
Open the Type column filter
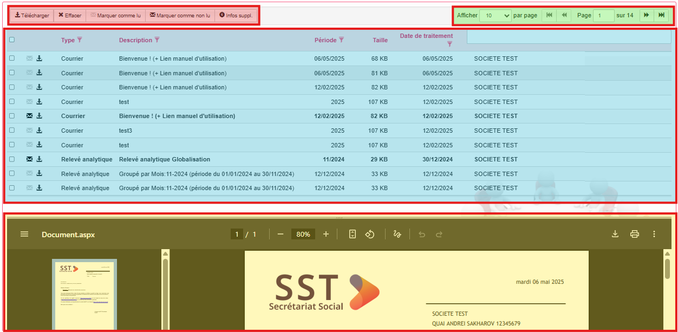pos(80,40)
